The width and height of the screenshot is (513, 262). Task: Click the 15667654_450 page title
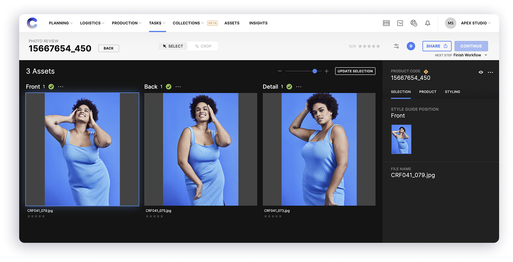point(60,49)
